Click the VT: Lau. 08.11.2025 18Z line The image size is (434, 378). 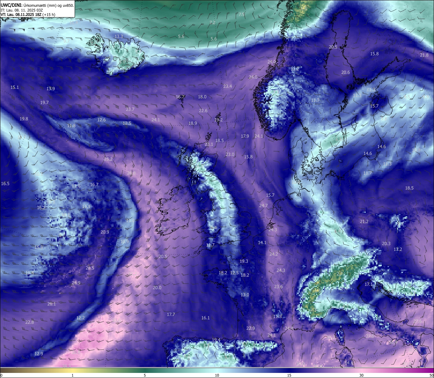point(28,15)
